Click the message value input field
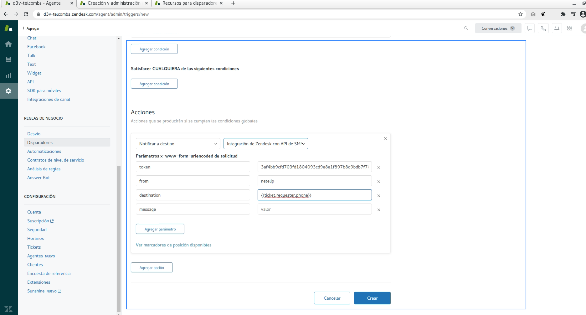Image resolution: width=586 pixels, height=315 pixels. [x=314, y=209]
